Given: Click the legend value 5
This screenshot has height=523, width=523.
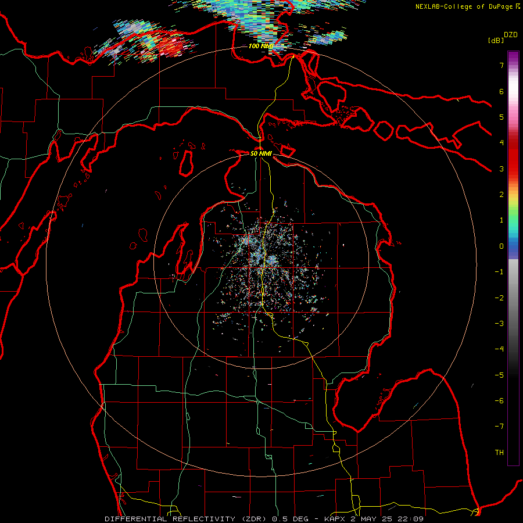Looking at the screenshot, I should [501, 117].
